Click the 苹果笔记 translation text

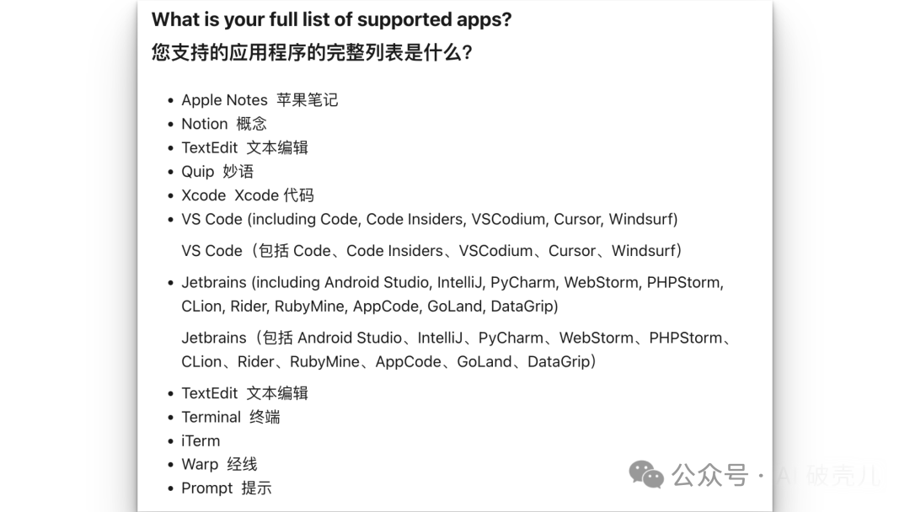pos(307,100)
